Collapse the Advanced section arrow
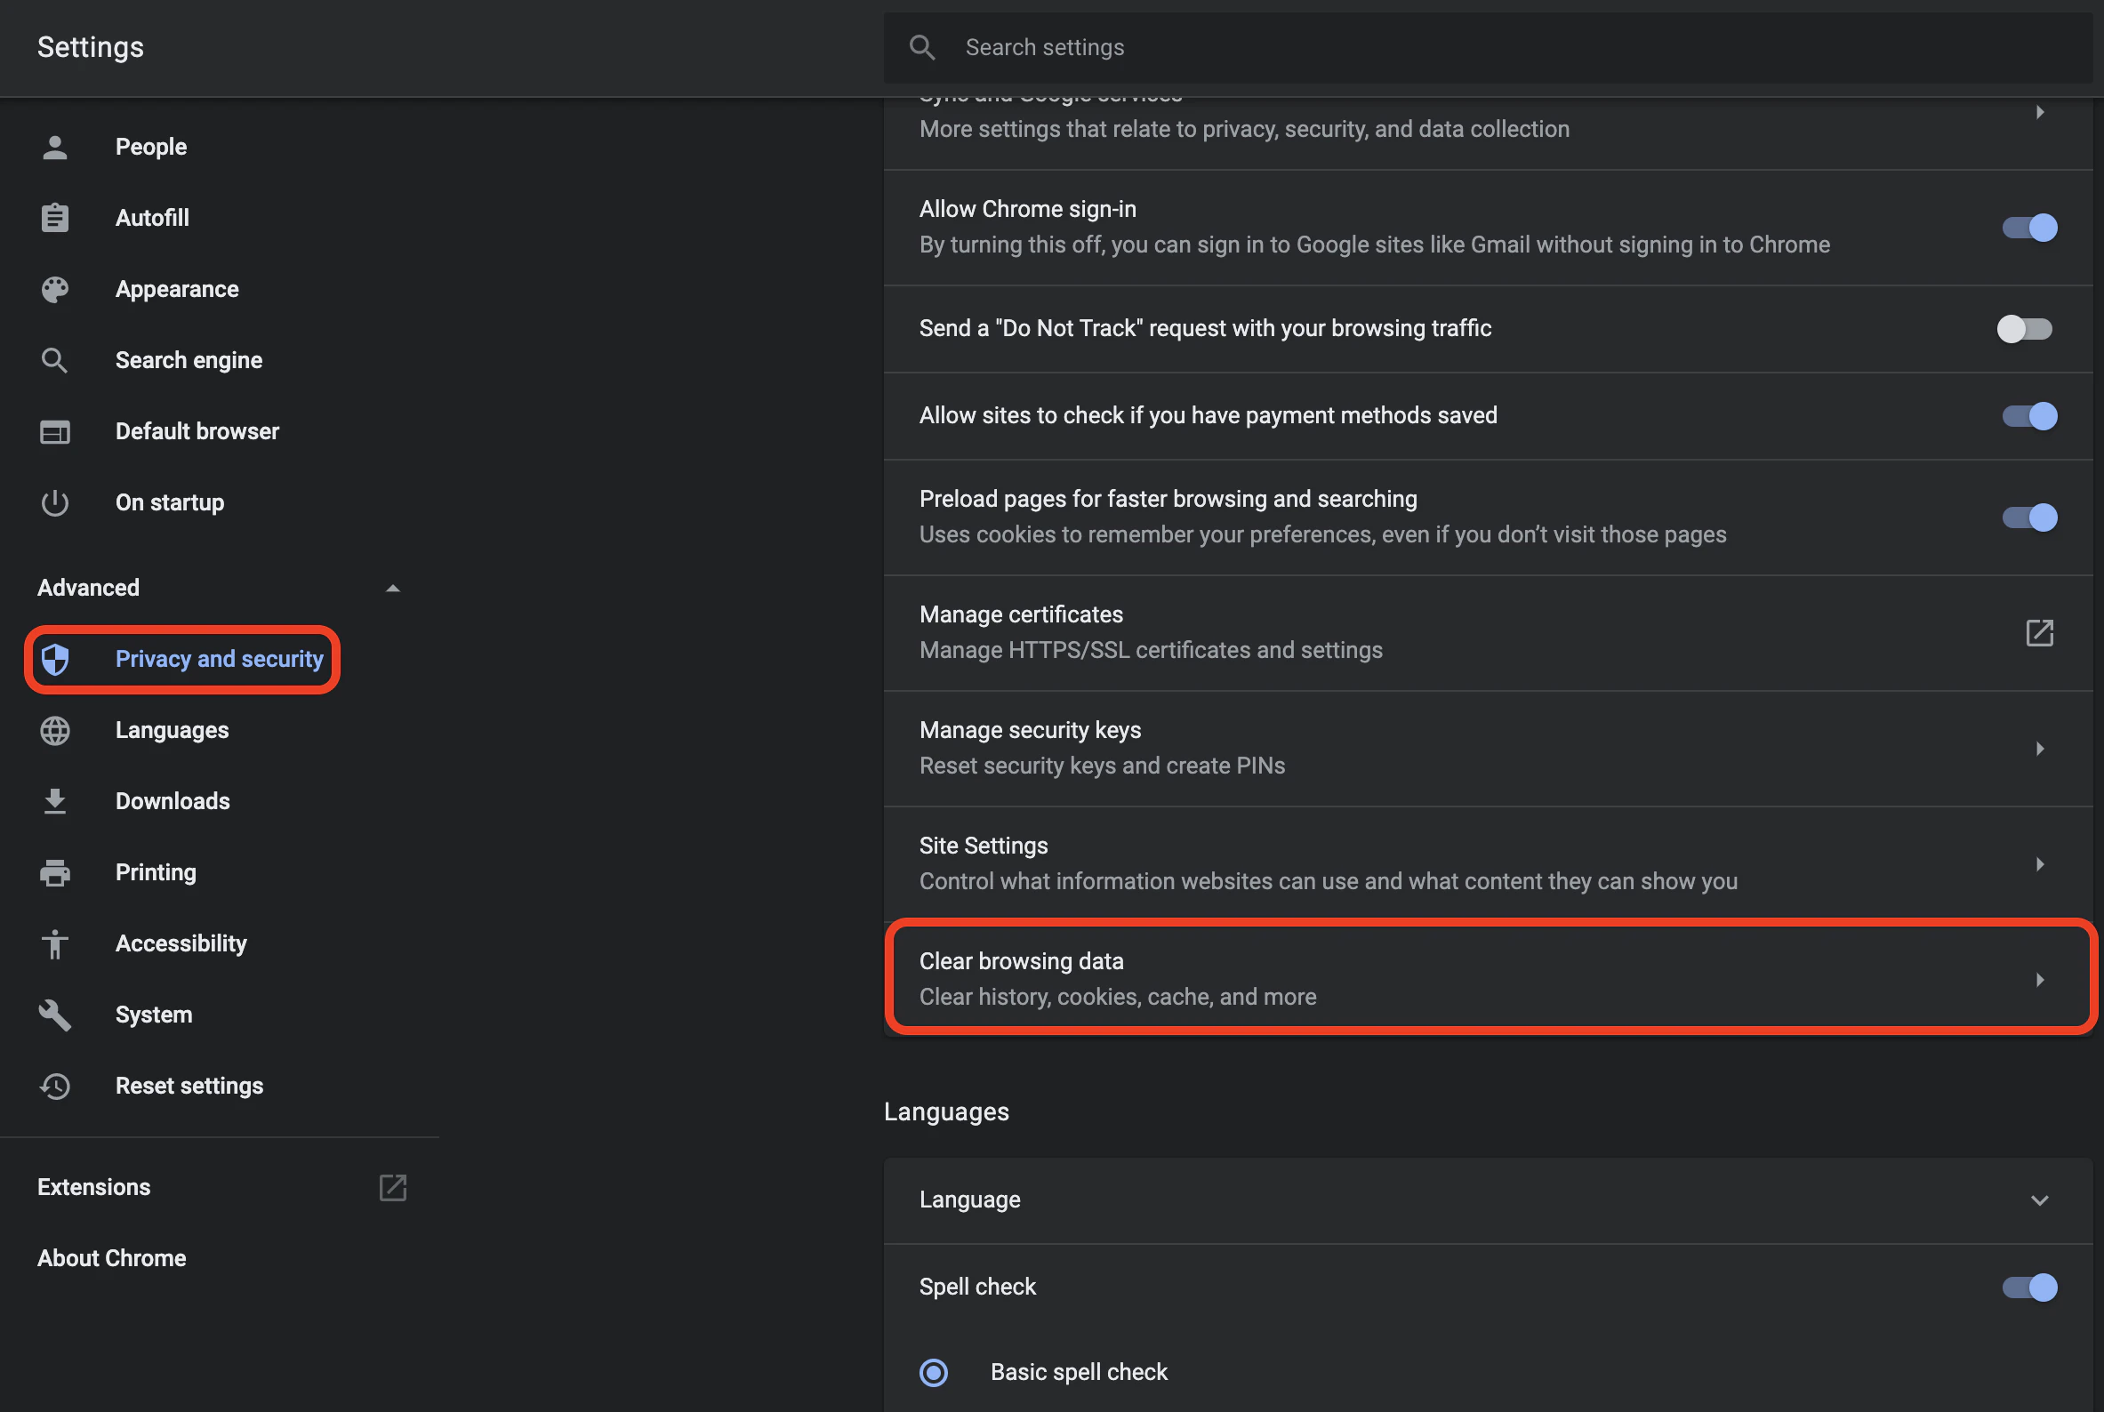Viewport: 2104px width, 1412px height. pyautogui.click(x=393, y=588)
